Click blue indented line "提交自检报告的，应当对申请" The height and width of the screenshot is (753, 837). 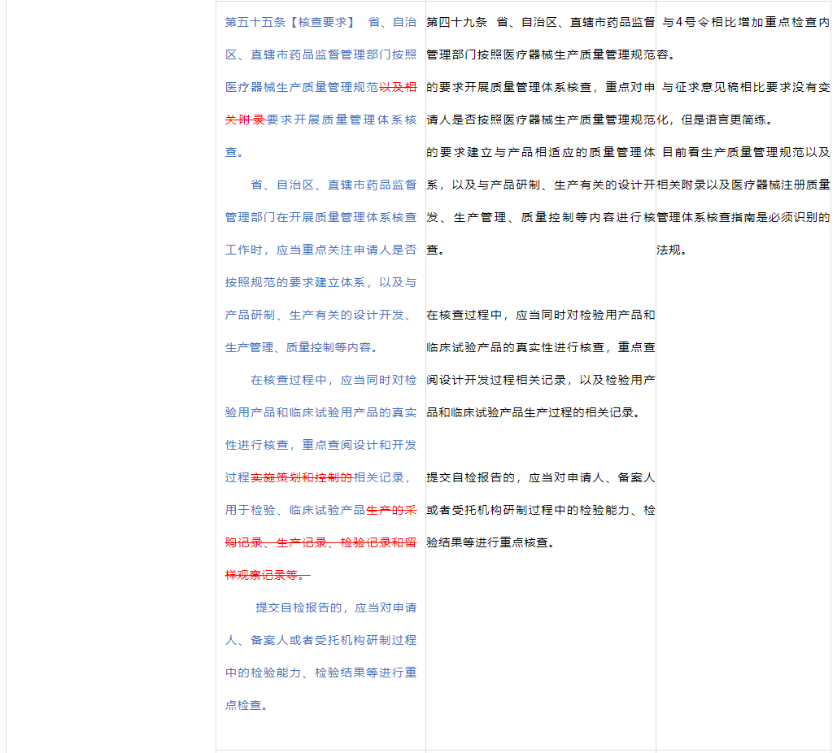tap(335, 607)
